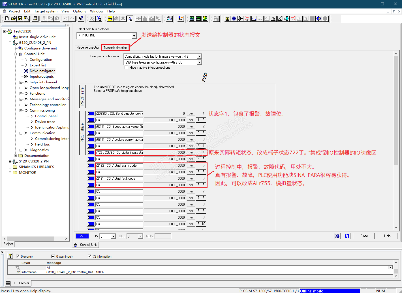This screenshot has width=402, height=293.
Task: Click the blue M motor toolbar icon
Action: 319,19
